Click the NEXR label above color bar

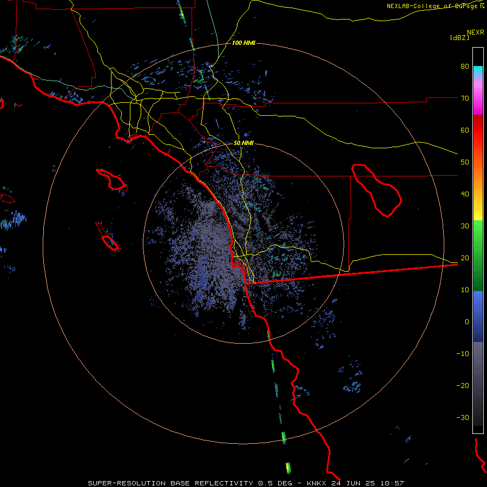point(475,32)
